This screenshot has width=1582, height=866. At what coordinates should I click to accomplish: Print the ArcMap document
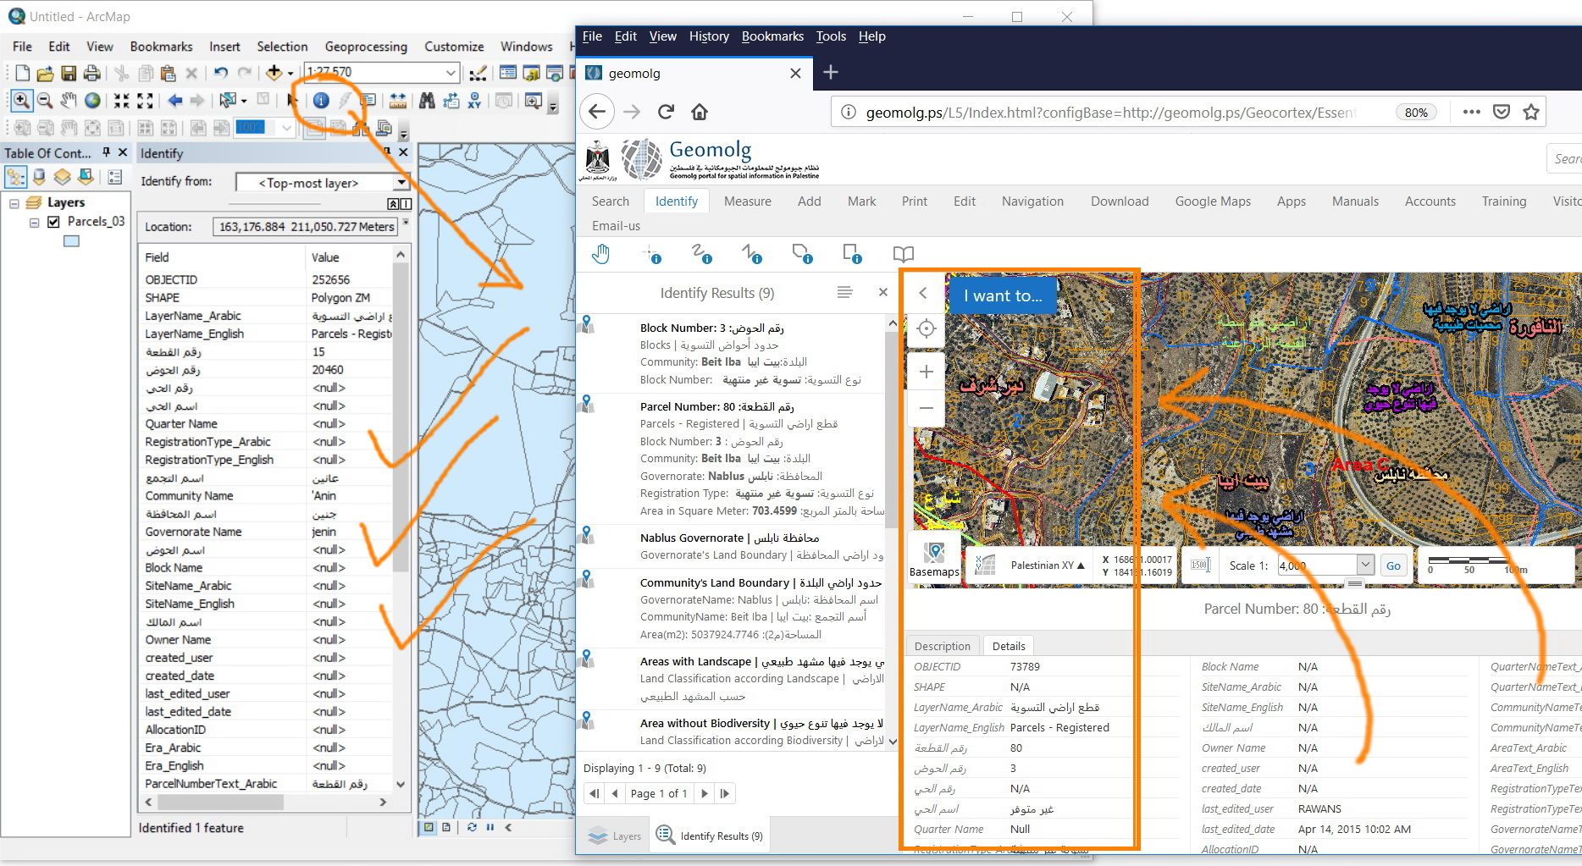pyautogui.click(x=92, y=73)
